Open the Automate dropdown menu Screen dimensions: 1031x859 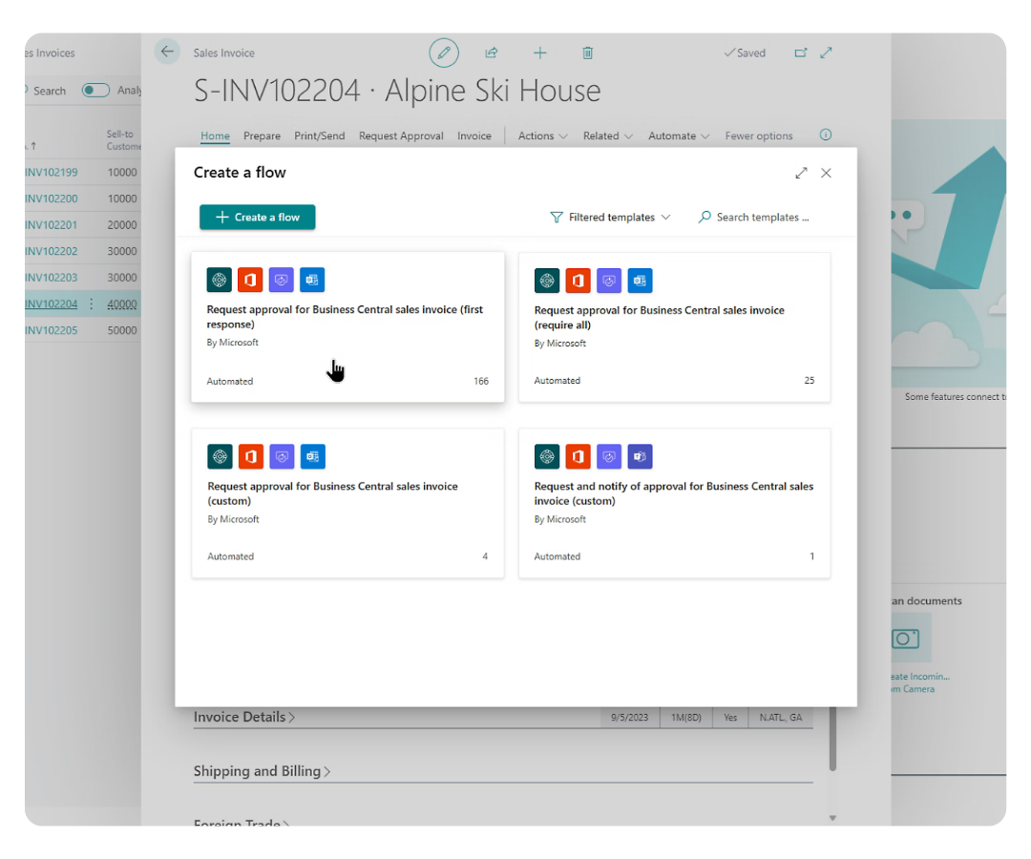pos(679,136)
